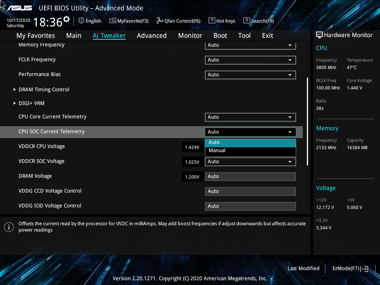Open the Performance Bias dropdown
Screen dimensions: 380x285
tap(250, 75)
